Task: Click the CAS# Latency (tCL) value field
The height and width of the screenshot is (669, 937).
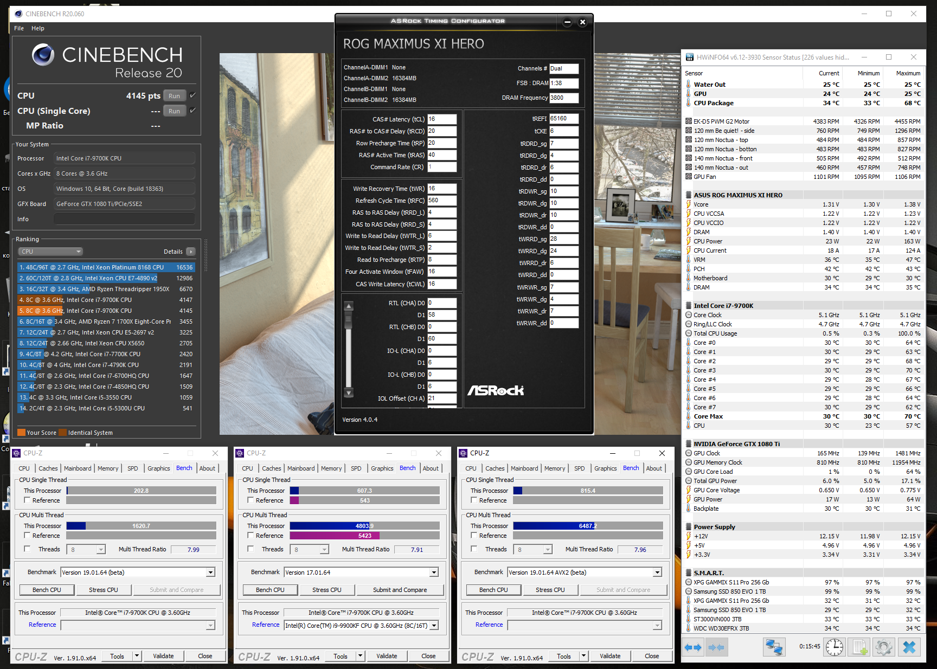Action: click(x=442, y=119)
